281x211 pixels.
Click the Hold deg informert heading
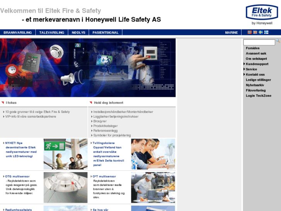pyautogui.click(x=109, y=103)
